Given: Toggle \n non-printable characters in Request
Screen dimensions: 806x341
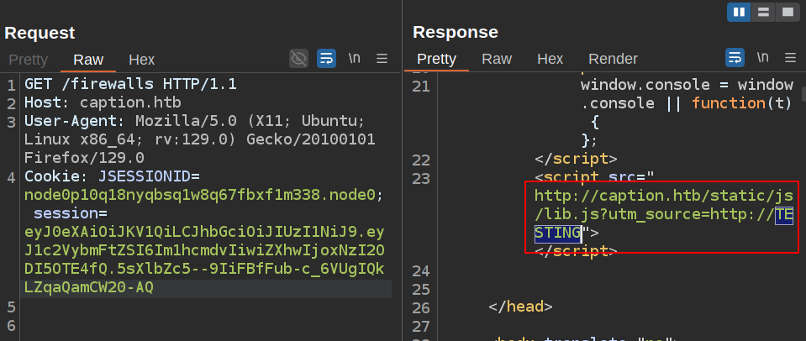Looking at the screenshot, I should (355, 58).
